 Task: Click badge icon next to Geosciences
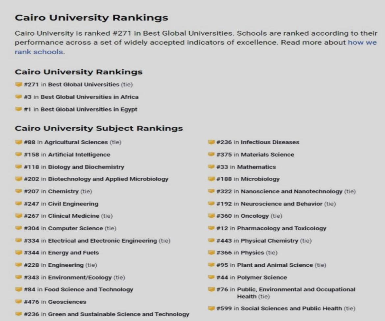point(18,302)
